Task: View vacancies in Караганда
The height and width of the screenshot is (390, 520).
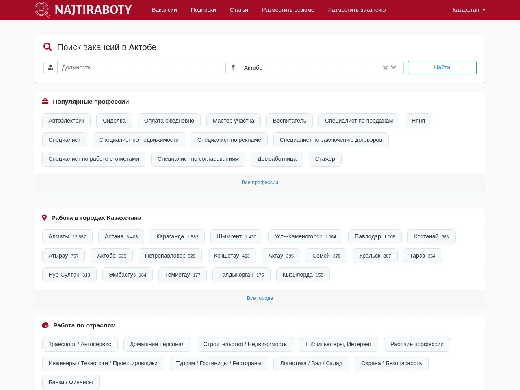Action: (x=178, y=236)
